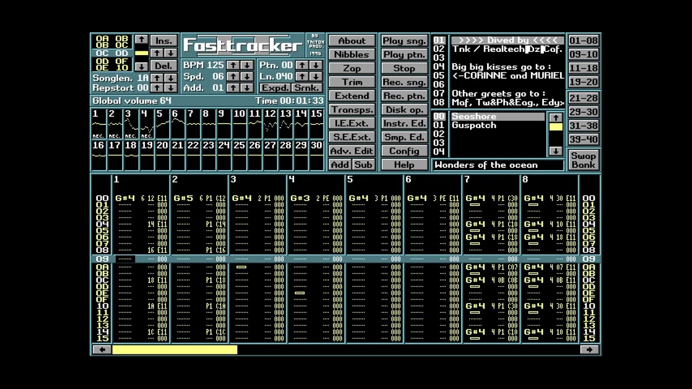The height and width of the screenshot is (389, 692).
Task: Toggle the channel 4 scope
Action: [x=147, y=124]
